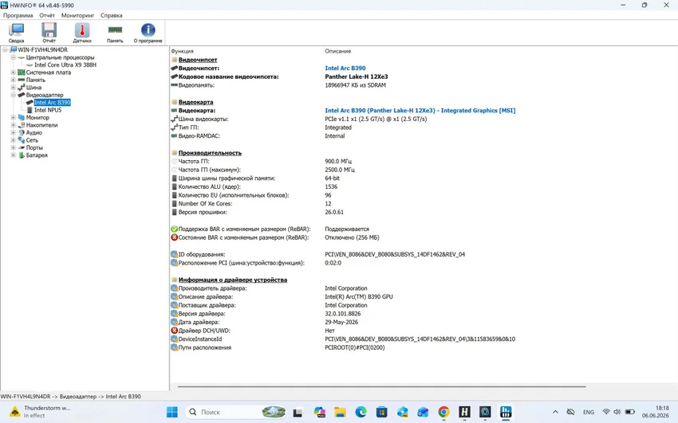Viewport: 678px width, 423px height.
Task: Open the Мониторинг menu
Action: 78,15
